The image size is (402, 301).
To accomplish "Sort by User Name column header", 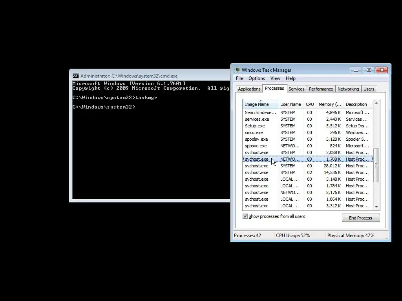I will point(291,104).
